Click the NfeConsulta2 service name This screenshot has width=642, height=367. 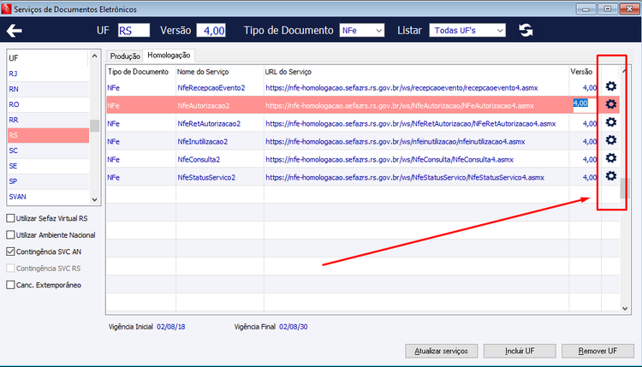click(199, 160)
